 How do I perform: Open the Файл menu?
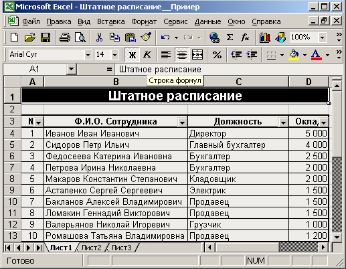[x=31, y=21]
